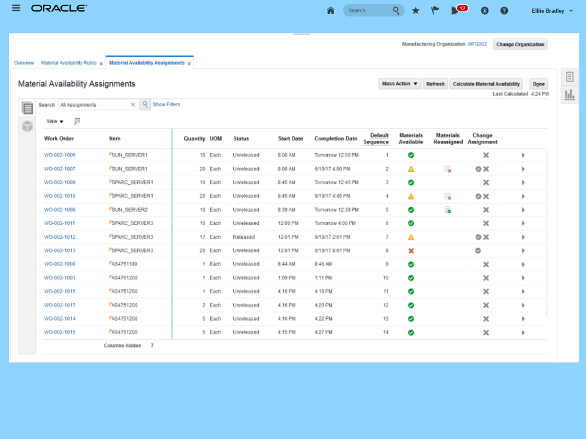Click reassigned materials icon for WO-002-1007
The height and width of the screenshot is (439, 586).
pos(447,169)
